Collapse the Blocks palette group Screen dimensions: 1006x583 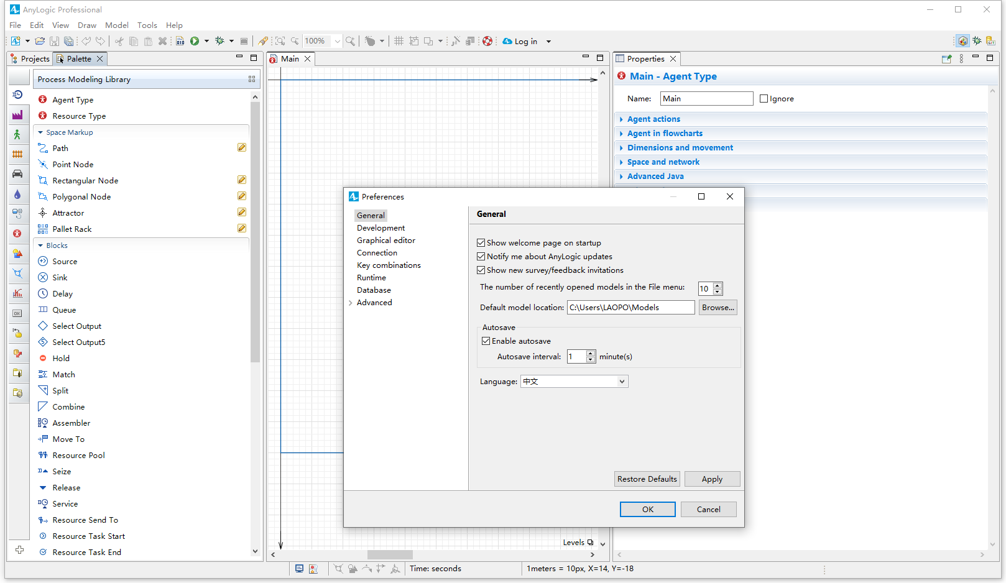[40, 246]
